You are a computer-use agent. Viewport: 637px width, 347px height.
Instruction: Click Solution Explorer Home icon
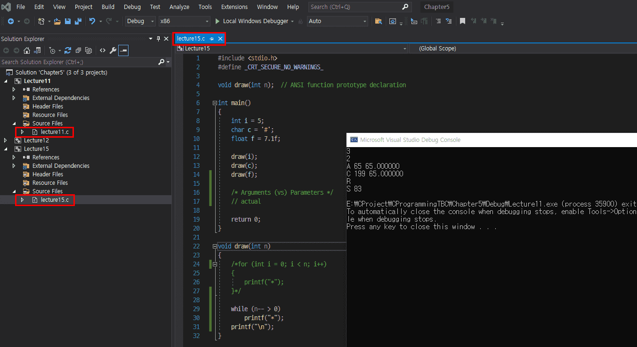point(27,50)
